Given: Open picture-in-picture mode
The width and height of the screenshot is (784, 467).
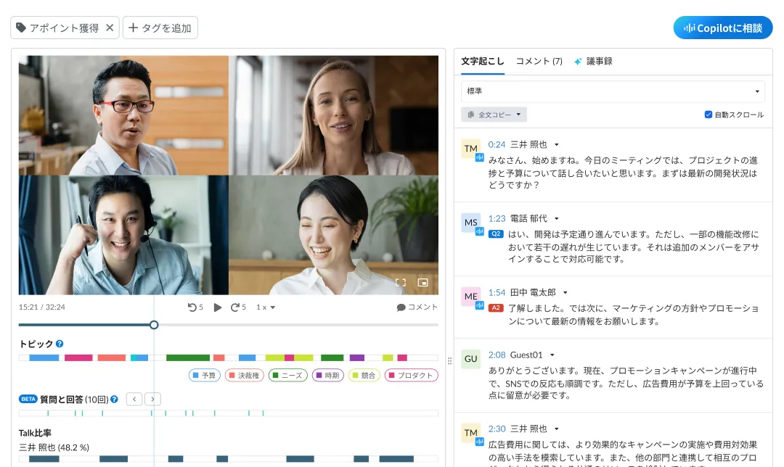Looking at the screenshot, I should pyautogui.click(x=423, y=283).
